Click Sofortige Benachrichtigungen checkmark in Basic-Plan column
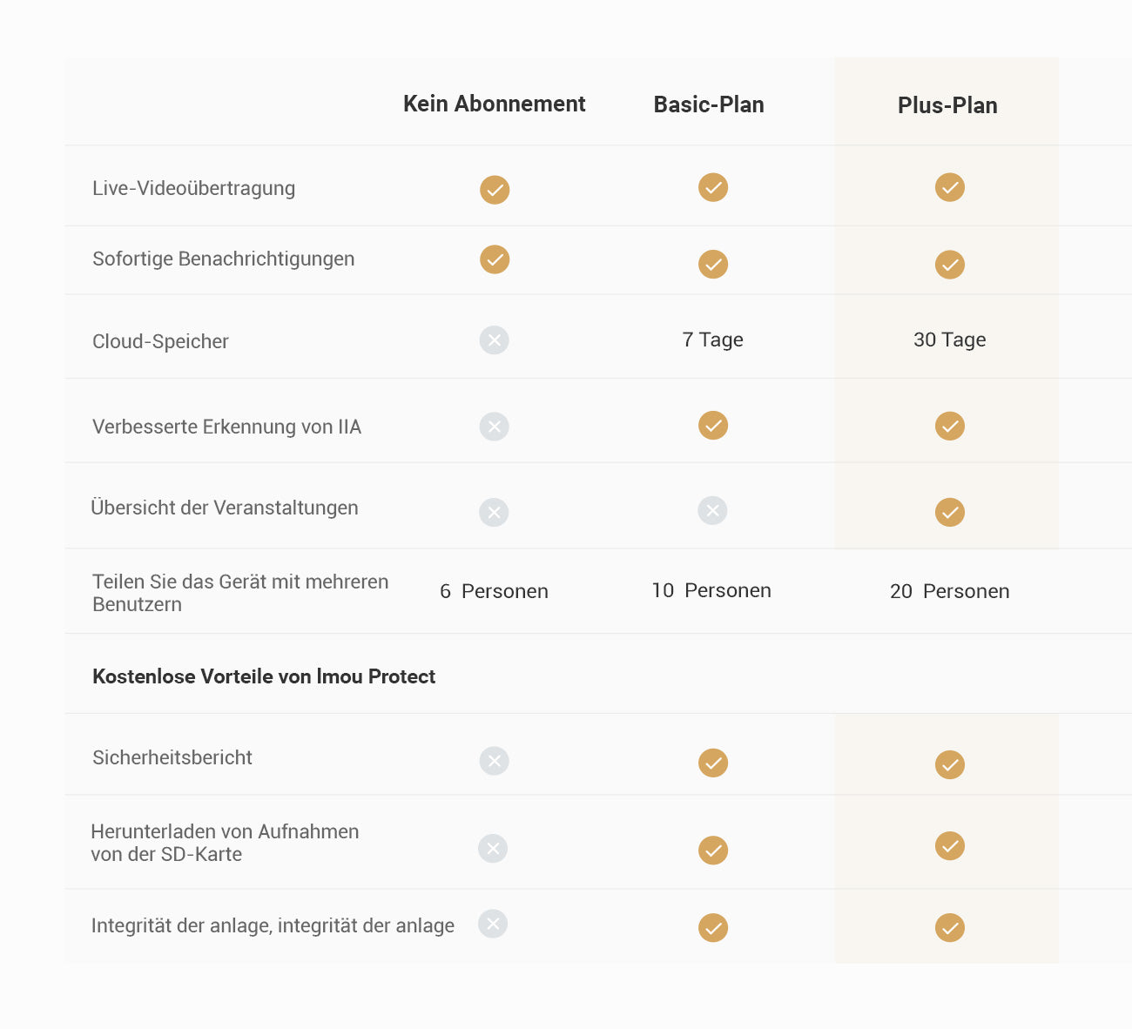1132x1029 pixels. click(713, 264)
